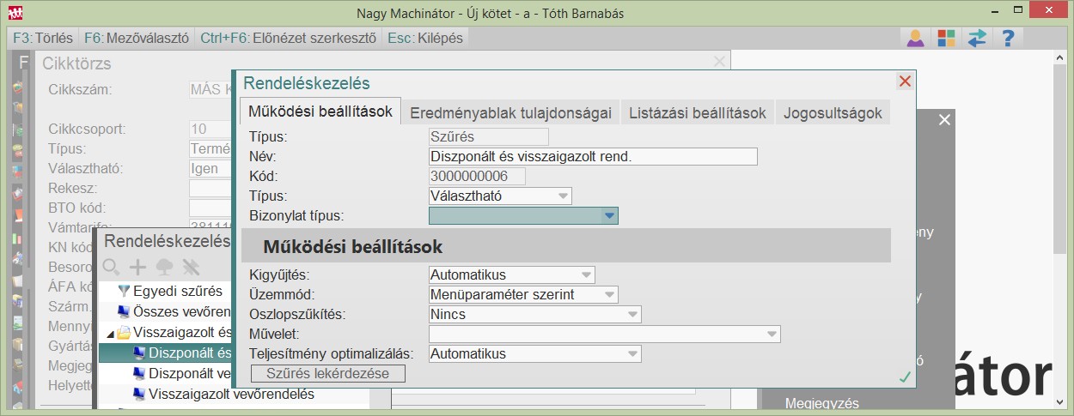The width and height of the screenshot is (1074, 416).
Task: Click the folder icon of Visszaigazolt és node
Action: pos(123,332)
